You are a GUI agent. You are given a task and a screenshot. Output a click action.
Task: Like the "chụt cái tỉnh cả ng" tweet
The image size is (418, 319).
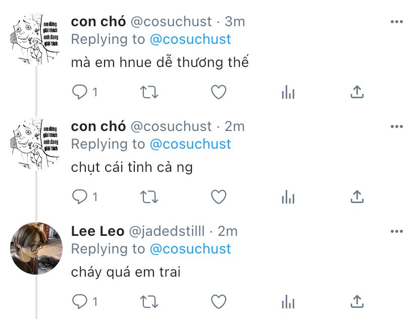click(219, 197)
